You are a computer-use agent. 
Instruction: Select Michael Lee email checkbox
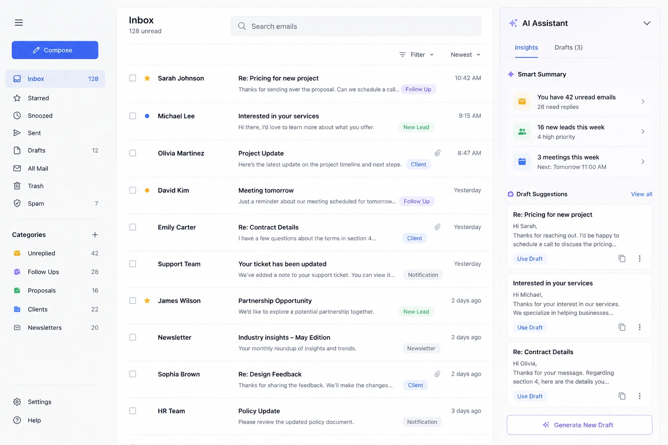133,116
